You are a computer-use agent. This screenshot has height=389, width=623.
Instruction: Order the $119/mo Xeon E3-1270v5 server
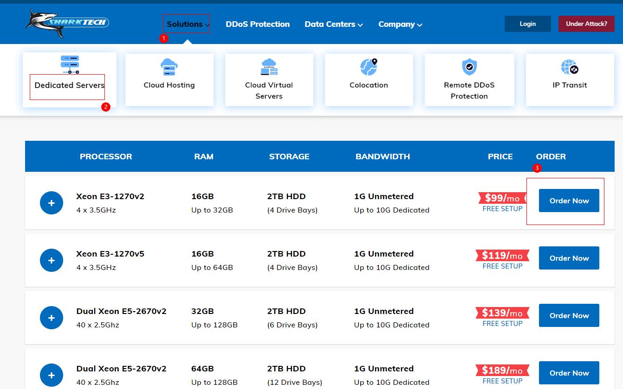(x=569, y=258)
